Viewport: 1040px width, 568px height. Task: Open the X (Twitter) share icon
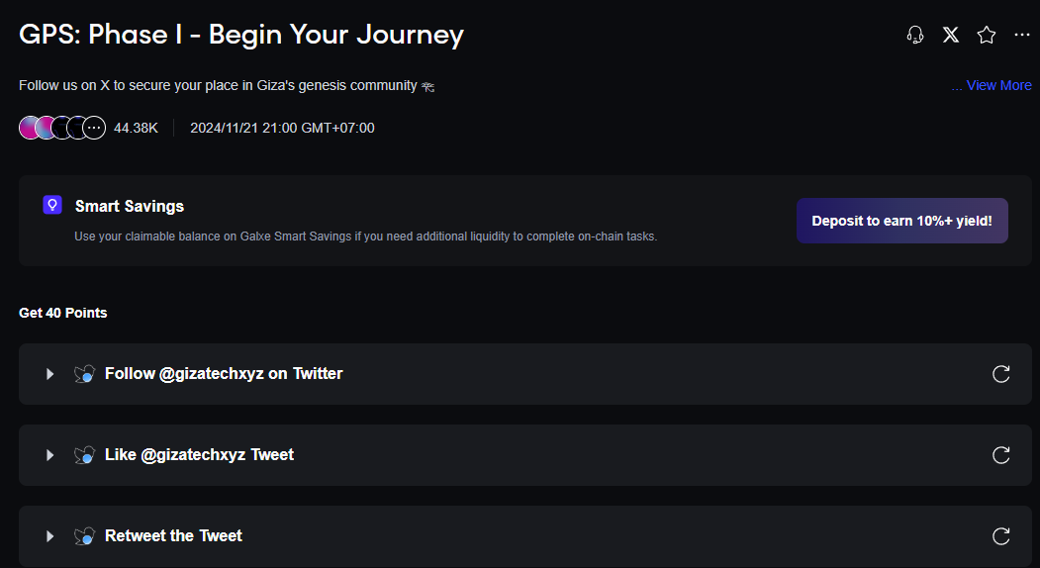pyautogui.click(x=951, y=36)
